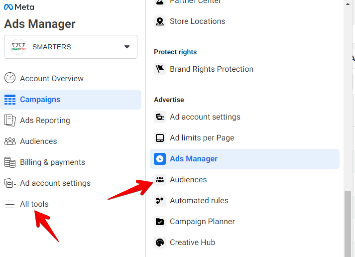Click the Ads Manager heading
The width and height of the screenshot is (355, 257).
coord(40,24)
